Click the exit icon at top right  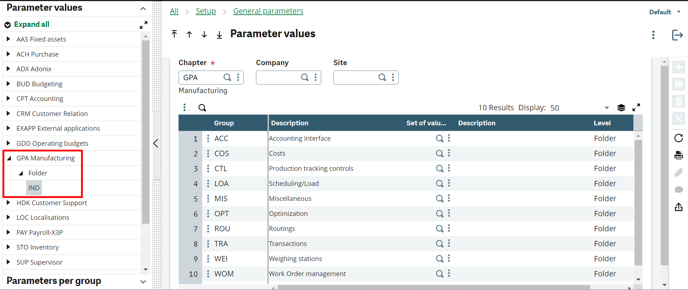677,35
